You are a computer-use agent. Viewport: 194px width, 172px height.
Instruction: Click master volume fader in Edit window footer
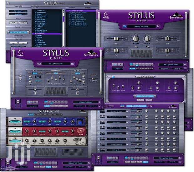point(18,102)
